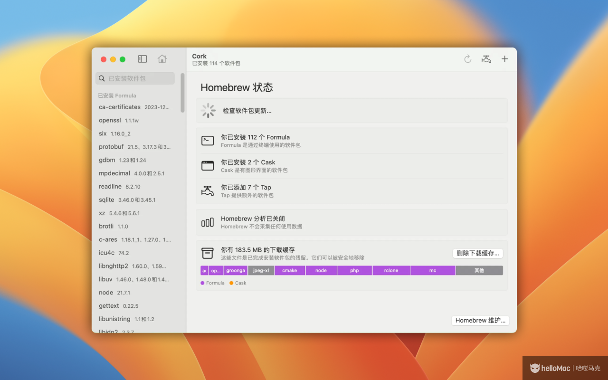Select gdbm package row

tap(135, 160)
